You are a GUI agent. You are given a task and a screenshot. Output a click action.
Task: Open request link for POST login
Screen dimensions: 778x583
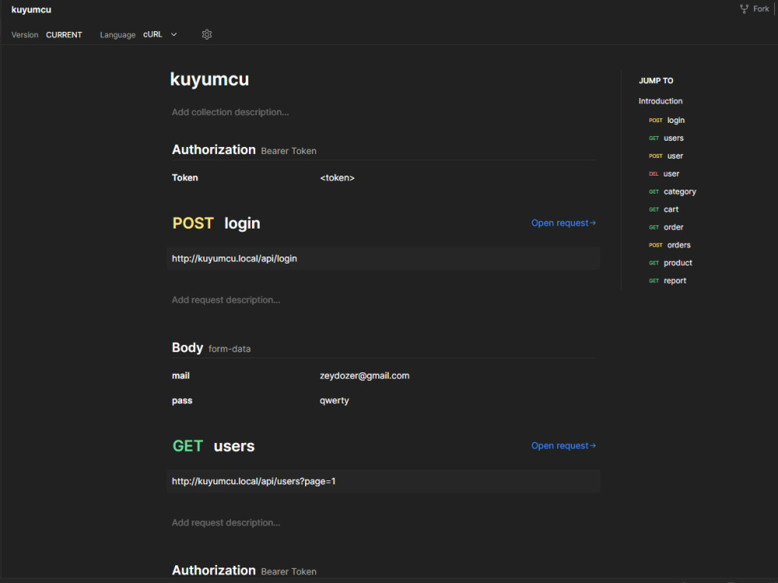[563, 223]
